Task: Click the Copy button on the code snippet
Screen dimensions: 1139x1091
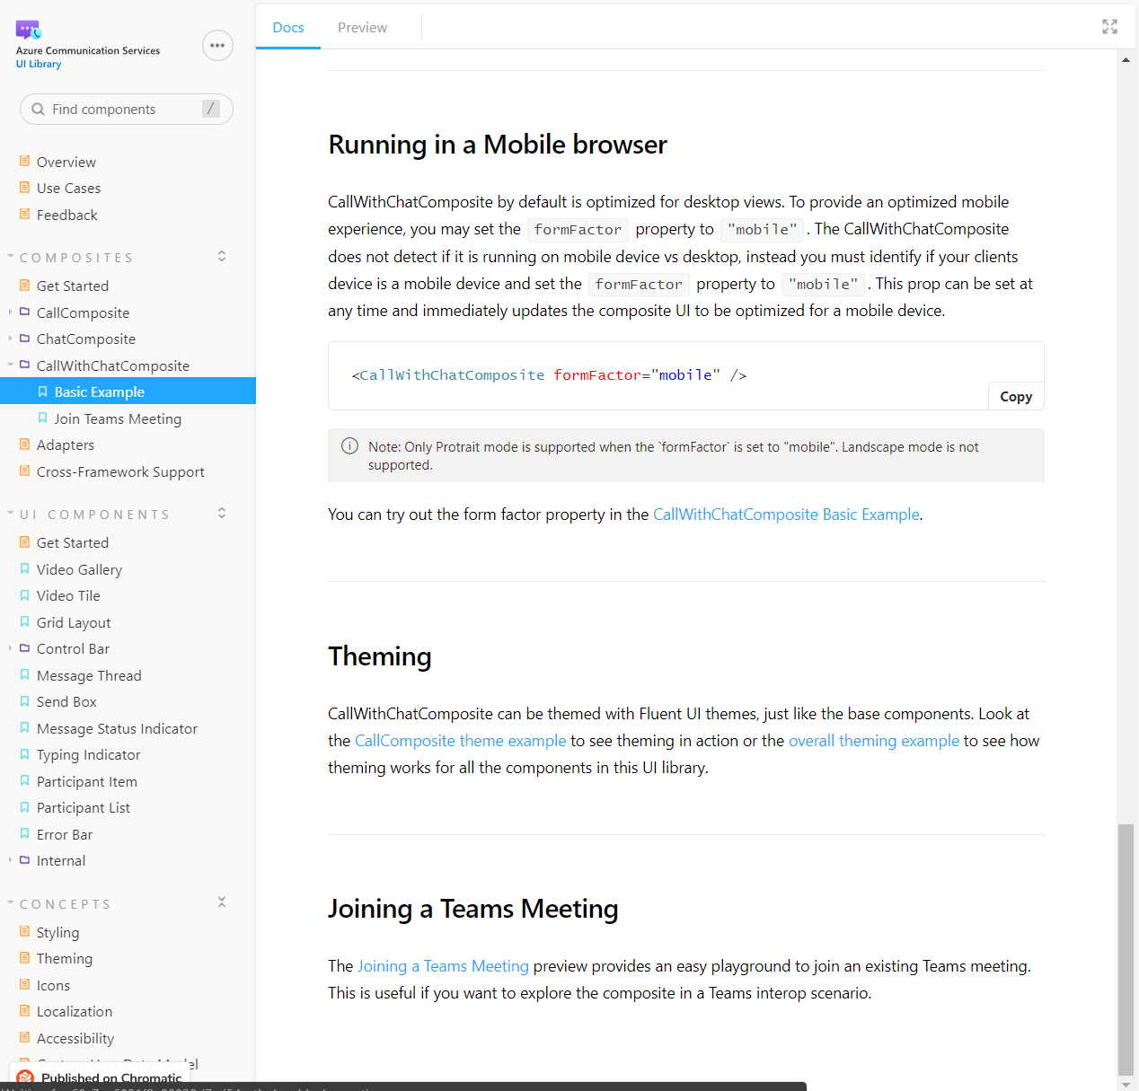Action: [x=1016, y=396]
